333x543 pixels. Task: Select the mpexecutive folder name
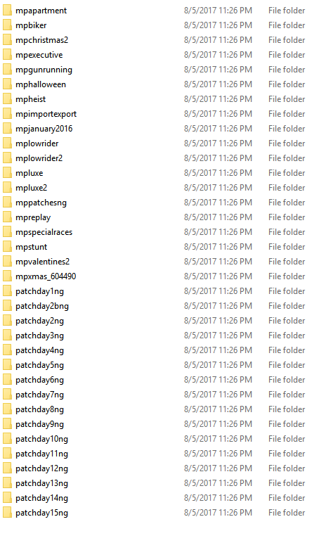coord(39,55)
